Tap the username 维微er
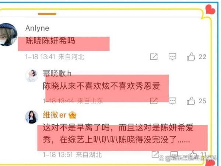 point(55,115)
